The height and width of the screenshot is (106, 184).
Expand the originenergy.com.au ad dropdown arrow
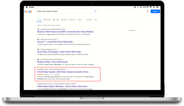tap(58, 49)
